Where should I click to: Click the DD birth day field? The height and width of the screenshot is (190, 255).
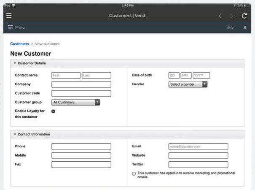coord(174,76)
